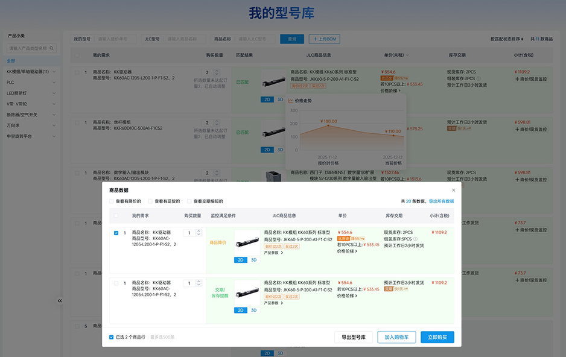Expand 产品参数 in the first dialog row
Viewport: 566px width, 357px height.
[273, 253]
